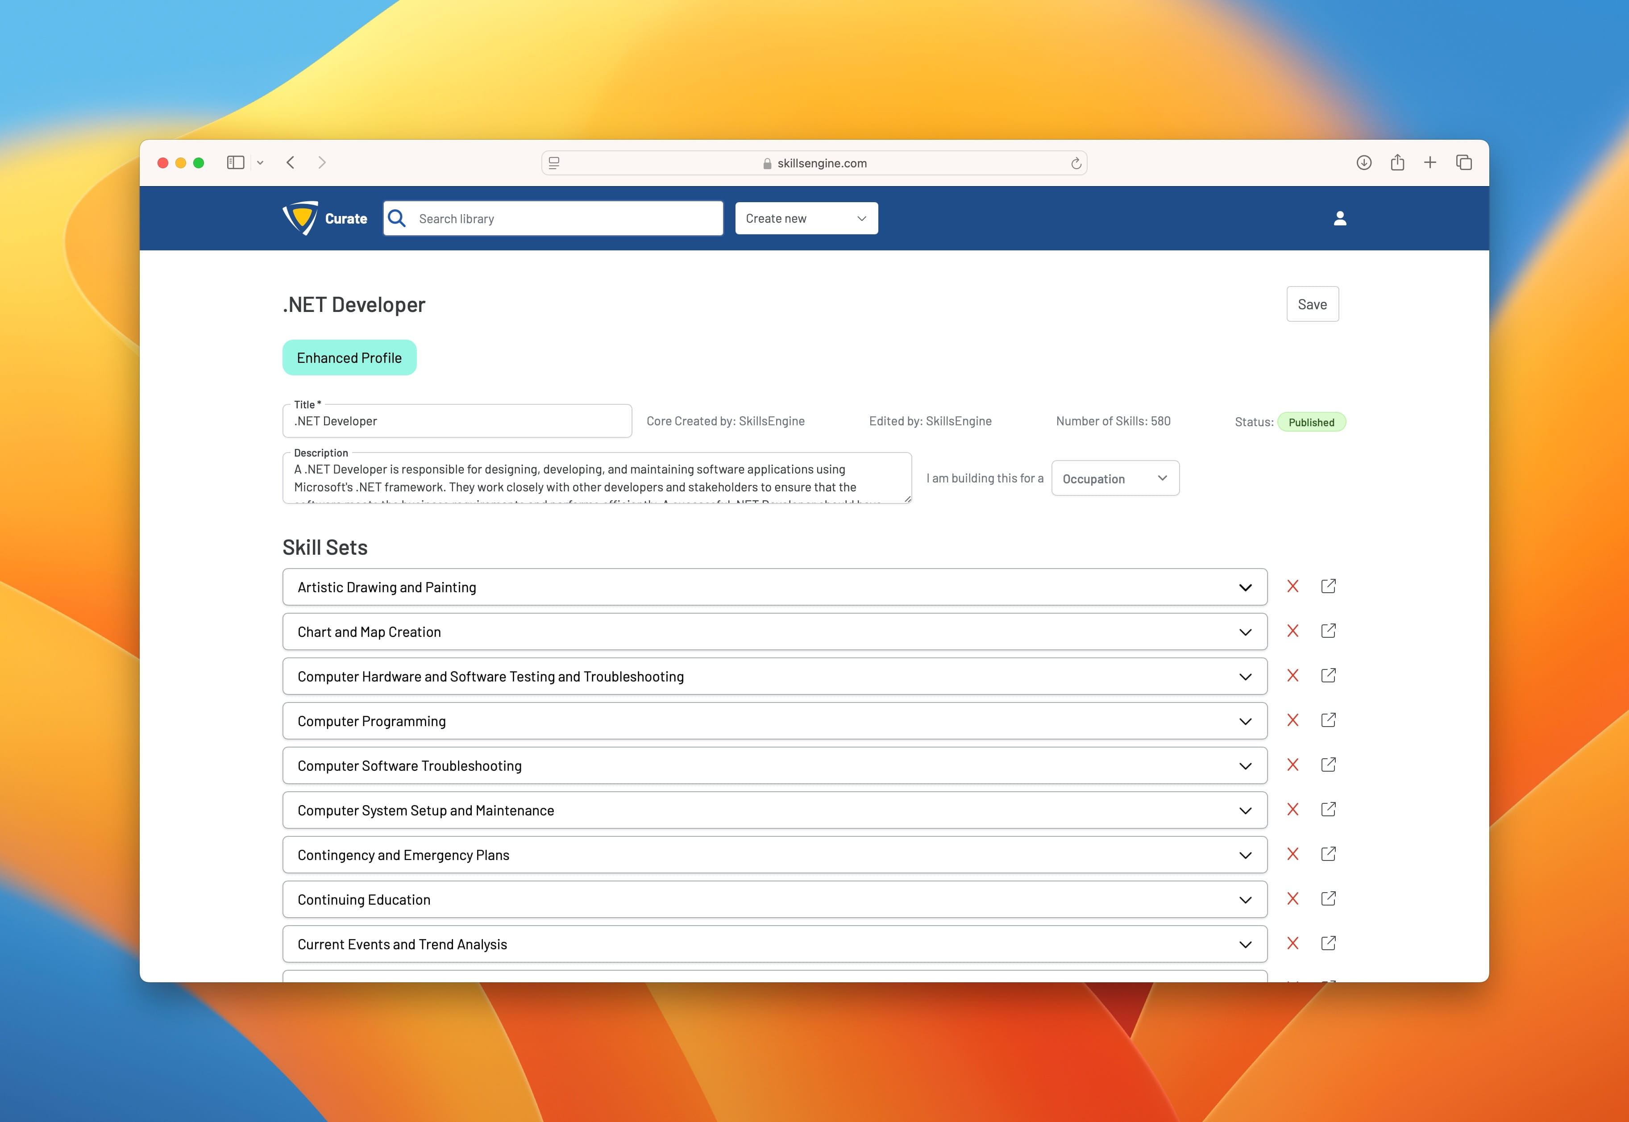This screenshot has height=1122, width=1629.
Task: Click the user account profile icon
Action: [x=1339, y=219]
